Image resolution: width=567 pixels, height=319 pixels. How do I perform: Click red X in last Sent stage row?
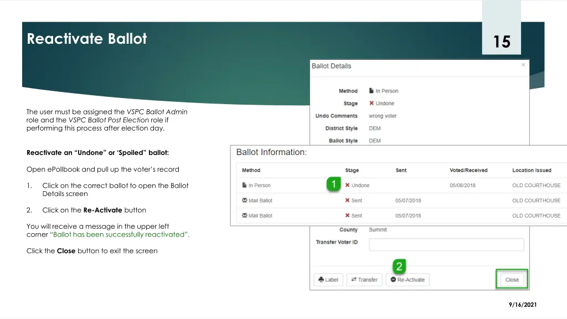(347, 215)
